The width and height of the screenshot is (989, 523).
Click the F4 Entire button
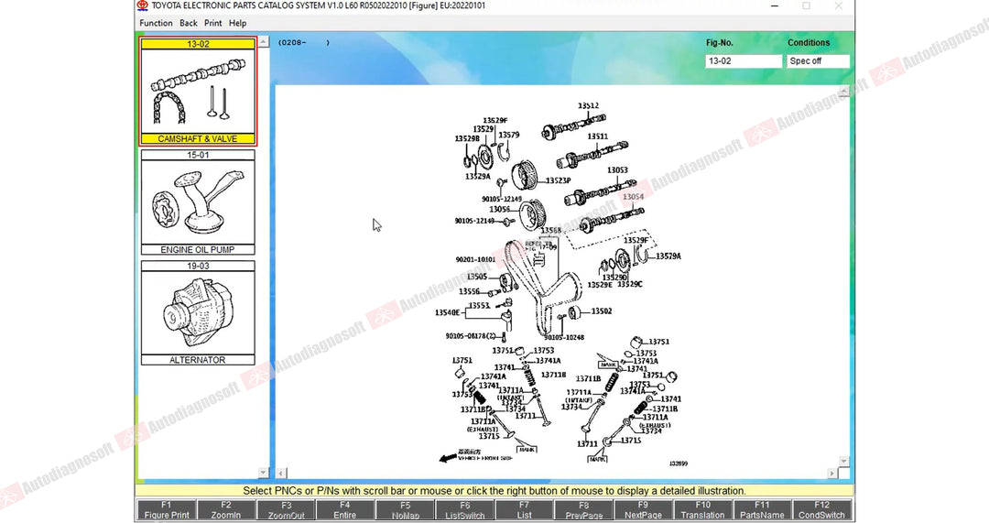click(x=345, y=510)
